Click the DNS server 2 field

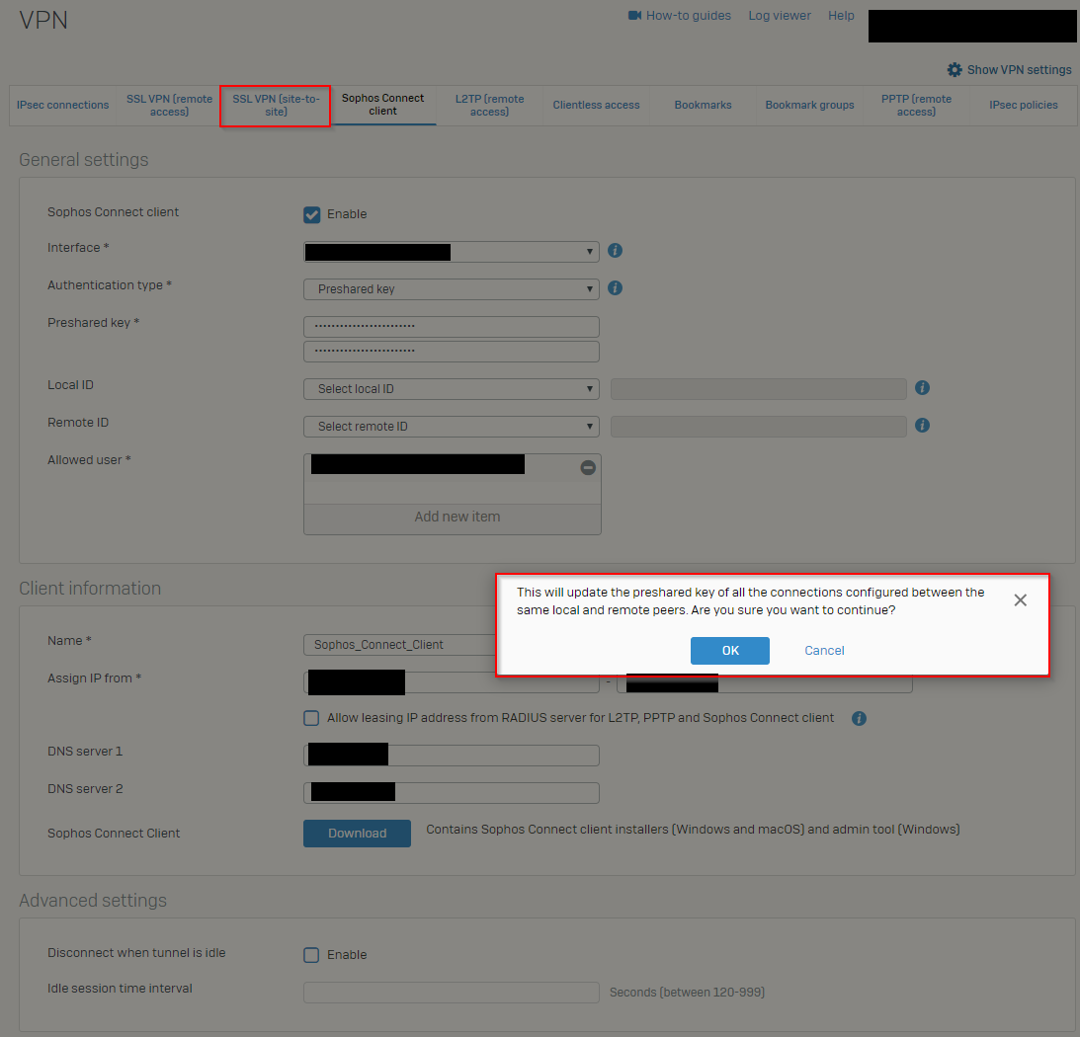tap(452, 792)
